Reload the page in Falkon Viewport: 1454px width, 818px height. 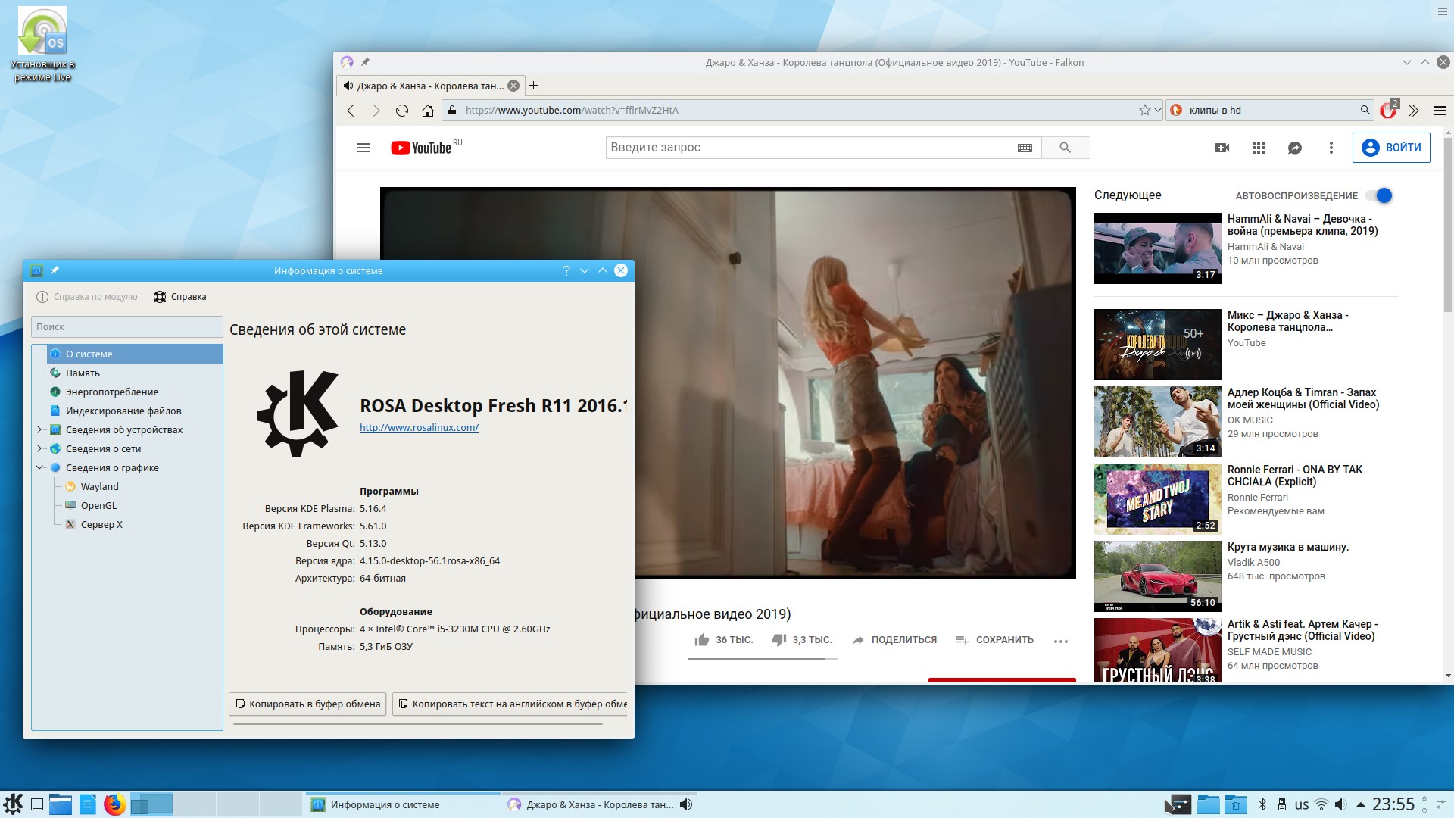click(x=402, y=111)
